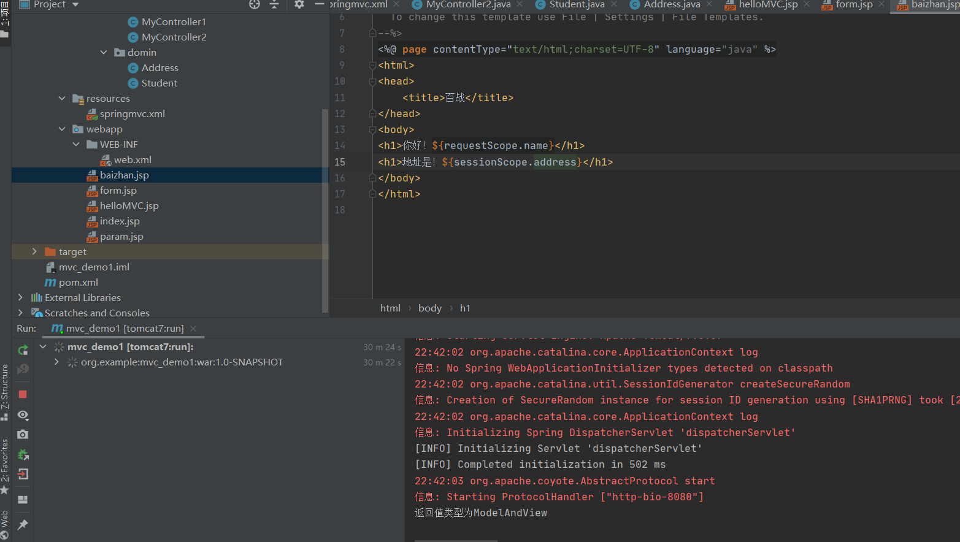Click body in editor breadcrumb
The width and height of the screenshot is (960, 542).
[429, 308]
